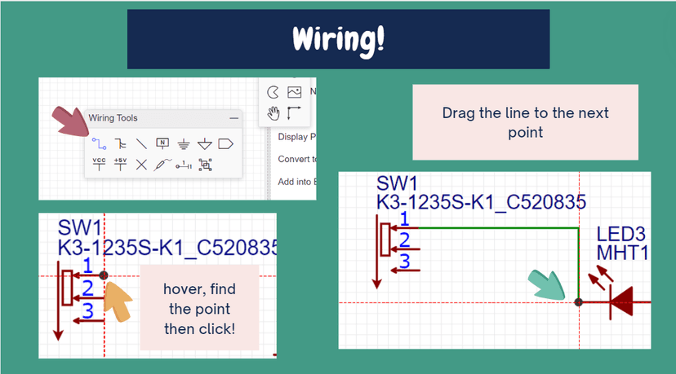Select the Net Label tool
Image resolution: width=676 pixels, height=374 pixels.
pyautogui.click(x=162, y=144)
